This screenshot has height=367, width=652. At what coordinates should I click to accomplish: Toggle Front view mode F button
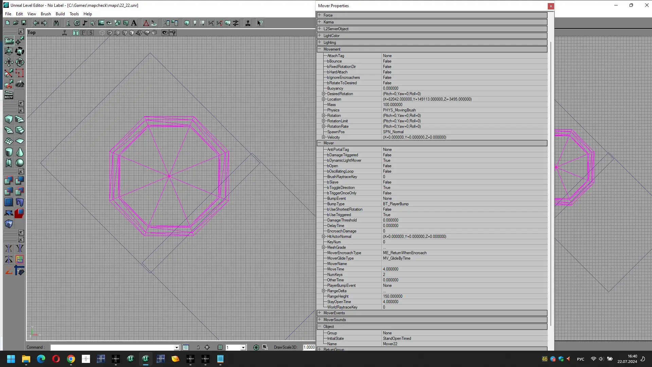pyautogui.click(x=83, y=33)
